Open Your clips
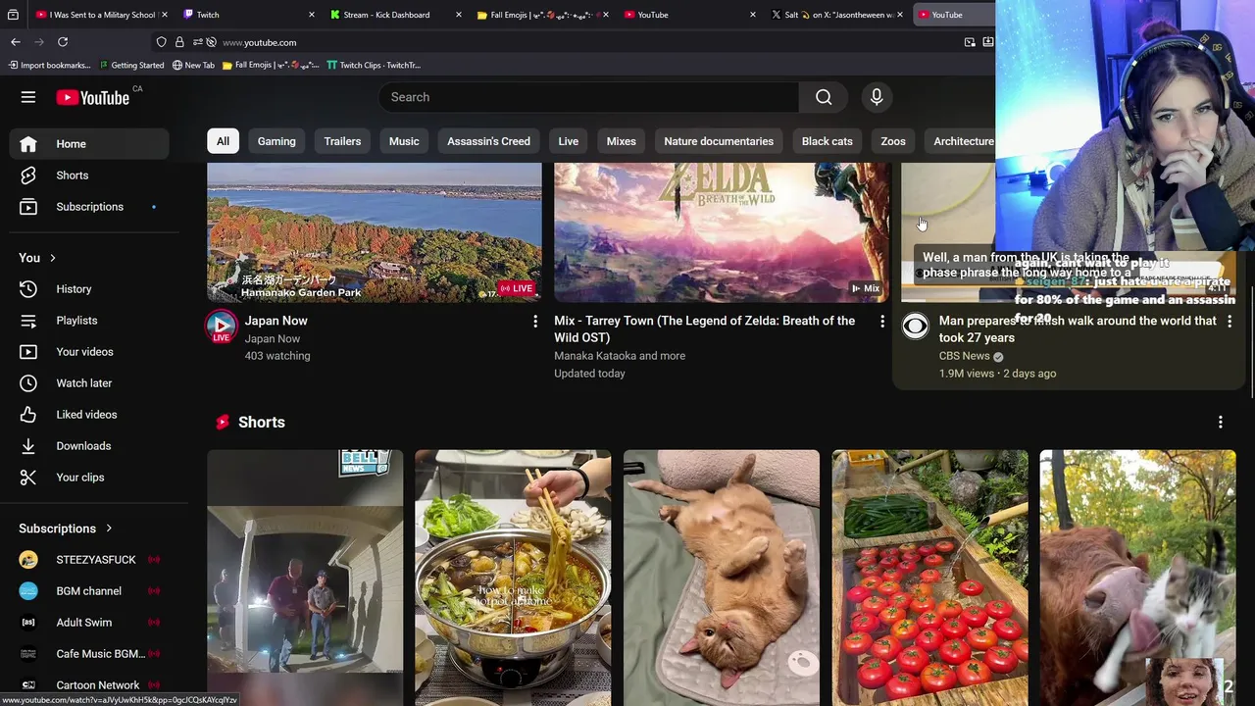 pos(89,478)
